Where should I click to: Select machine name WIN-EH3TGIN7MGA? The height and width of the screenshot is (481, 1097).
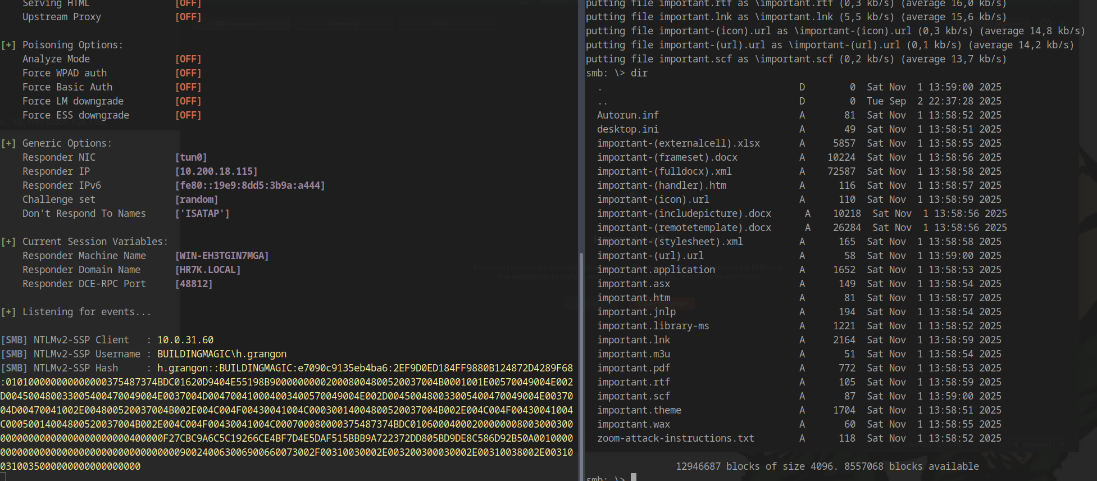(x=222, y=256)
